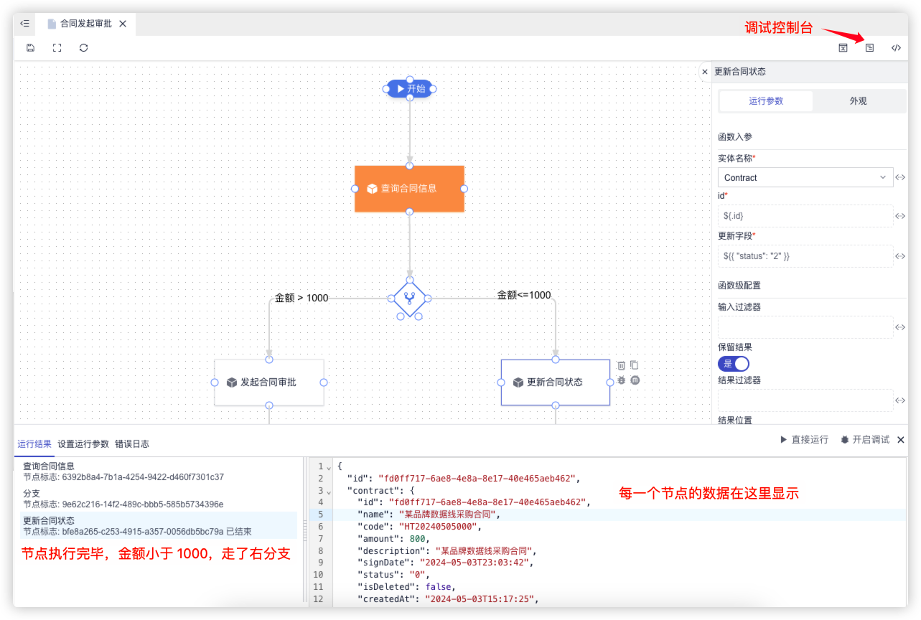Click the 直接运行 button
The width and height of the screenshot is (921, 620).
804,439
